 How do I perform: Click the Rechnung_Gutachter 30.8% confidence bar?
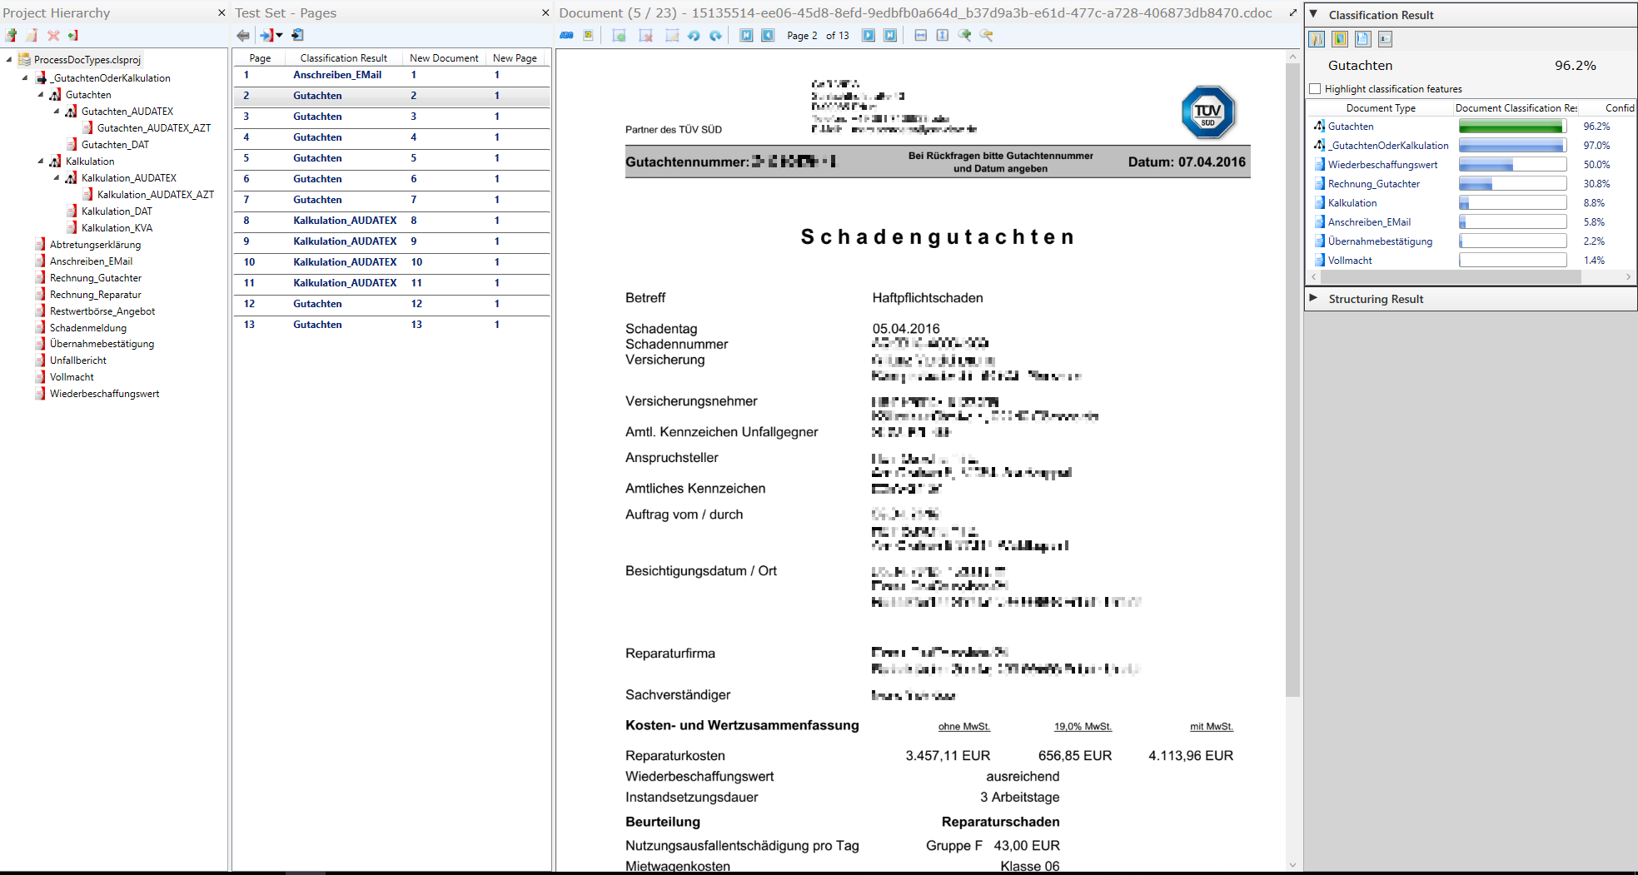(x=1512, y=184)
